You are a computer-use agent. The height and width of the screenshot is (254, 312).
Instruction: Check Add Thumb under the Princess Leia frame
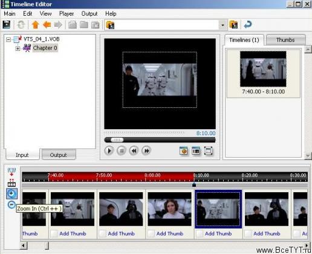pos(151,233)
